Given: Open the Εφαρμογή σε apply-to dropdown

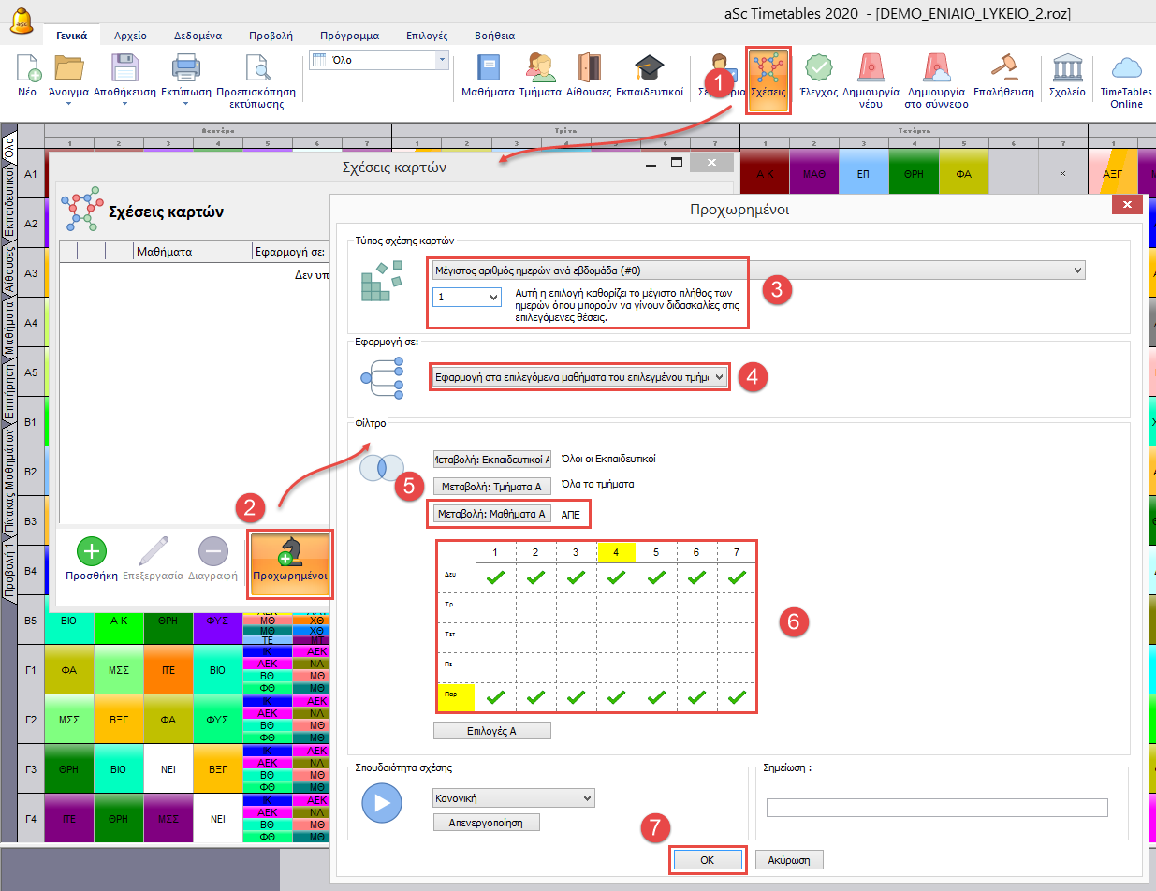Looking at the screenshot, I should (x=578, y=376).
